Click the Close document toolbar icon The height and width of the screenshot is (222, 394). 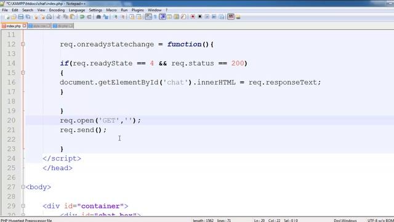tap(36, 17)
